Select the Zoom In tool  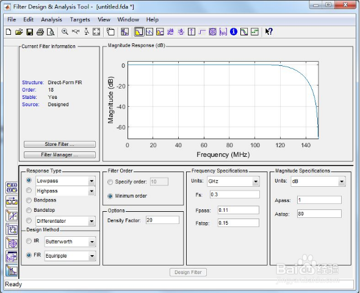tap(65, 32)
